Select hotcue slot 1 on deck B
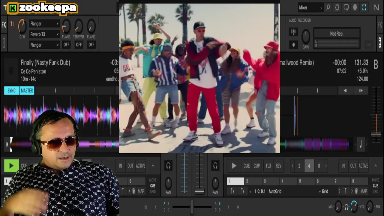Viewport: 384px width, 216px height. 235,181
